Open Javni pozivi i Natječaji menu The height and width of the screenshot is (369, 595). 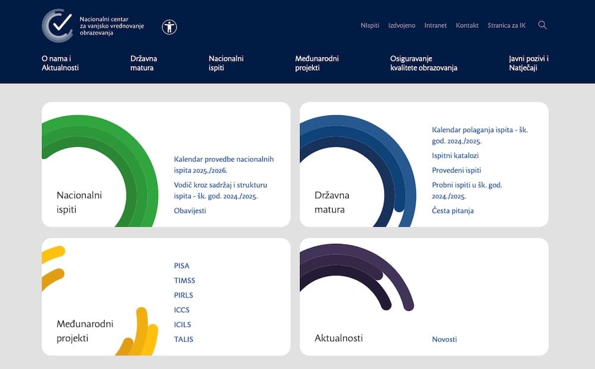coord(528,63)
